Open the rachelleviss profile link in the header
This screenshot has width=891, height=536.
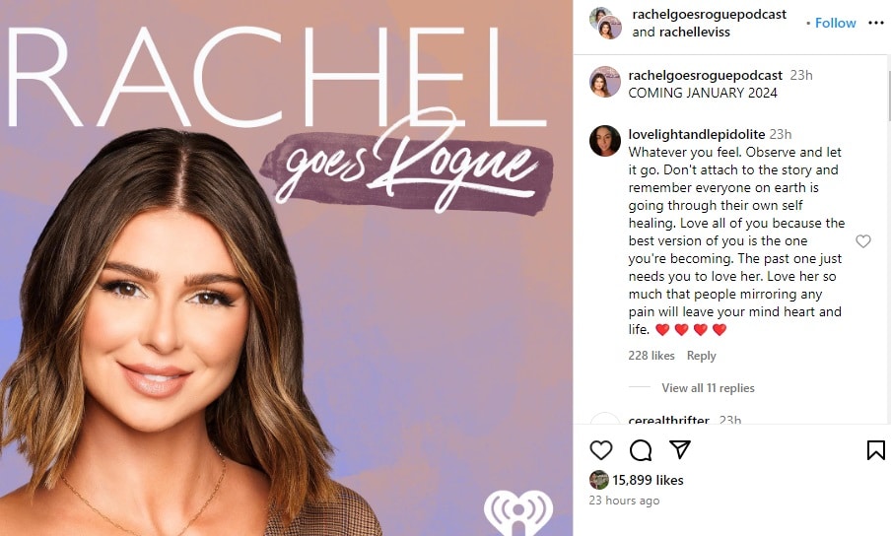[695, 32]
